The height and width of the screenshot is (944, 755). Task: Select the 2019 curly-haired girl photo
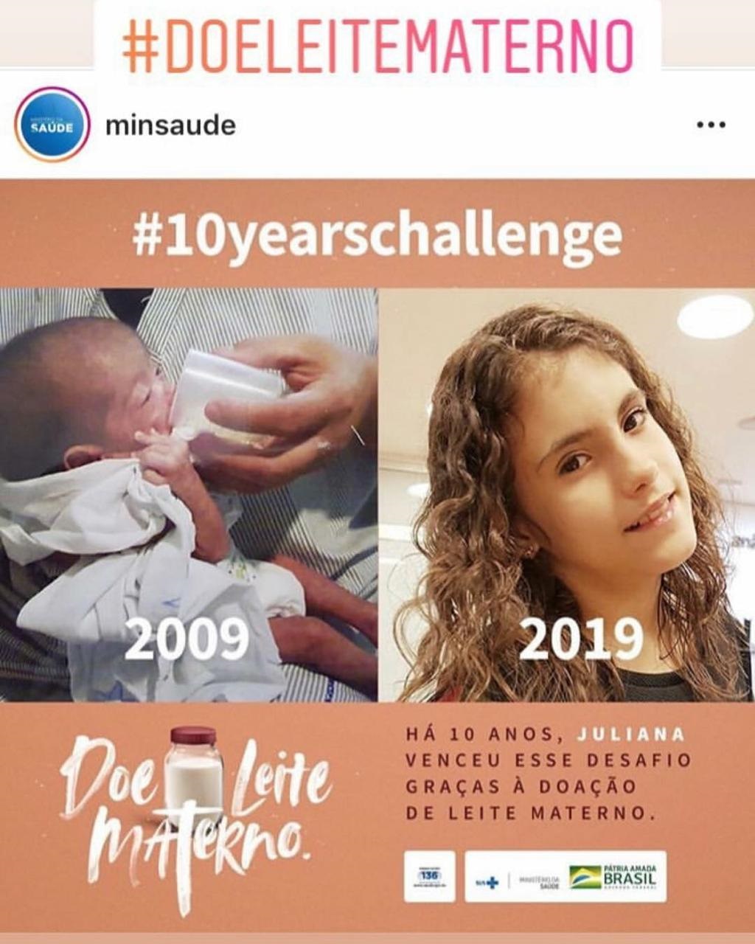tap(567, 495)
